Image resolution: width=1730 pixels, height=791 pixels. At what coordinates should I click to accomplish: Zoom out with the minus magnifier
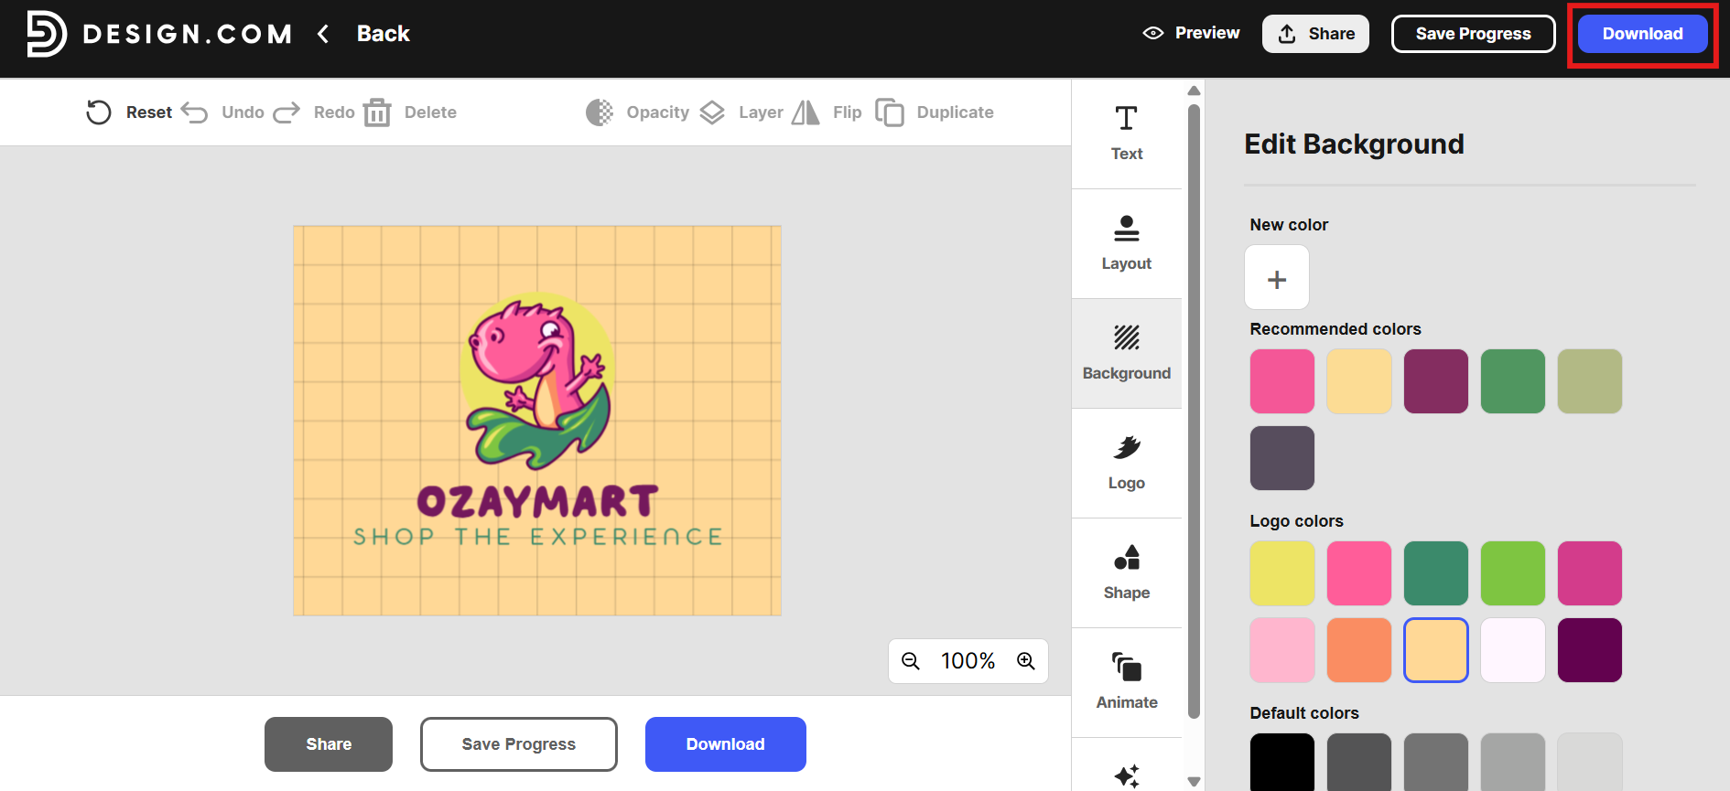click(x=911, y=661)
